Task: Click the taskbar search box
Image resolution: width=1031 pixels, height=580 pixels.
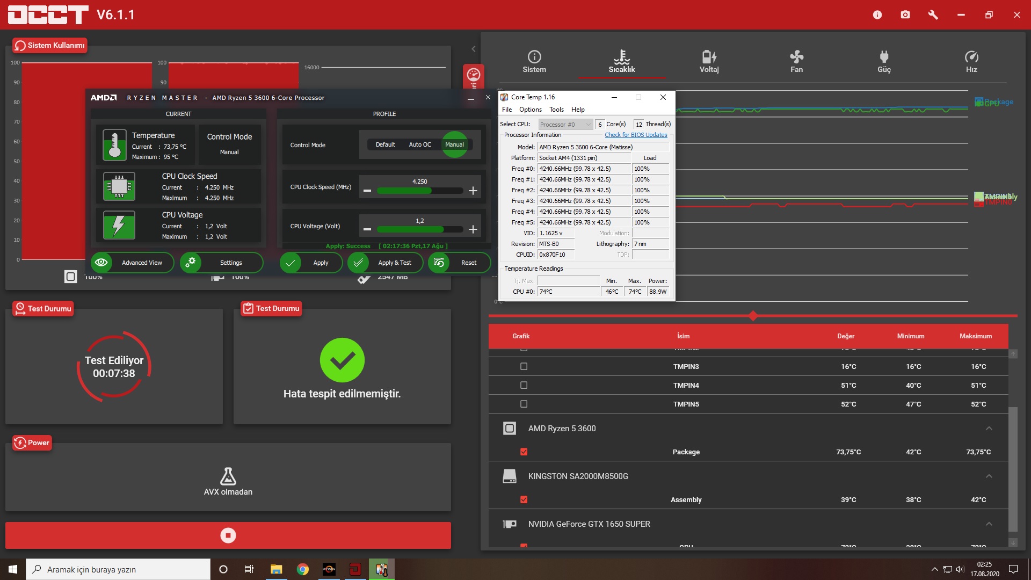Action: pos(118,569)
